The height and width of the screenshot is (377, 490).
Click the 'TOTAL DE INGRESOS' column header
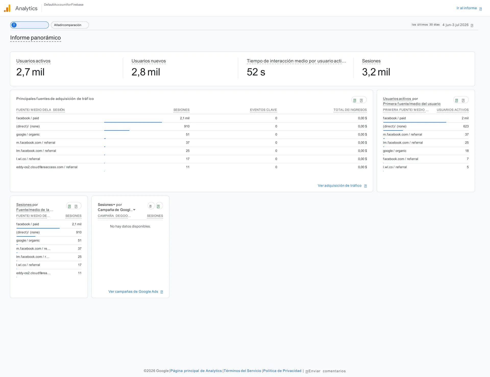350,110
